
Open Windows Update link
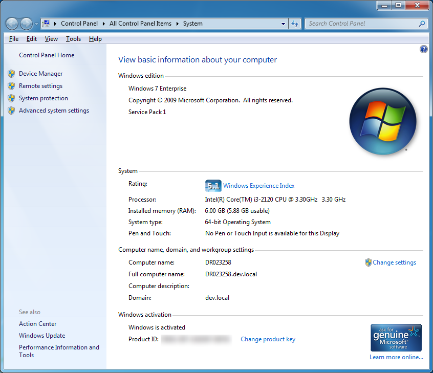(42, 336)
